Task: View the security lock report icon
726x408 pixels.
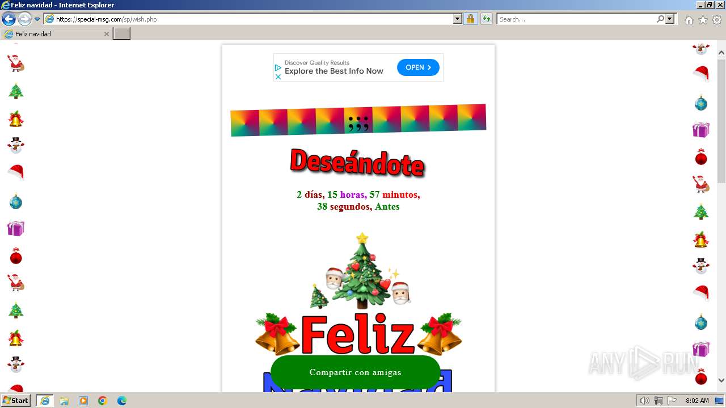Action: pos(470,19)
